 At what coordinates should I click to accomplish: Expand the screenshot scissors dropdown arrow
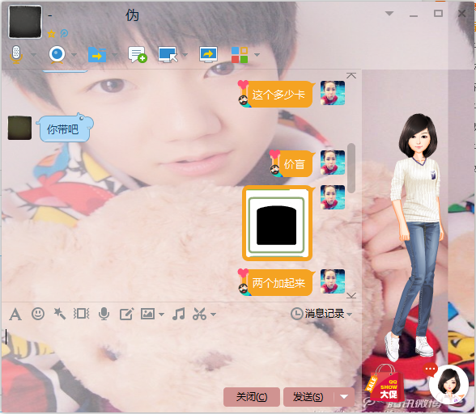click(214, 315)
